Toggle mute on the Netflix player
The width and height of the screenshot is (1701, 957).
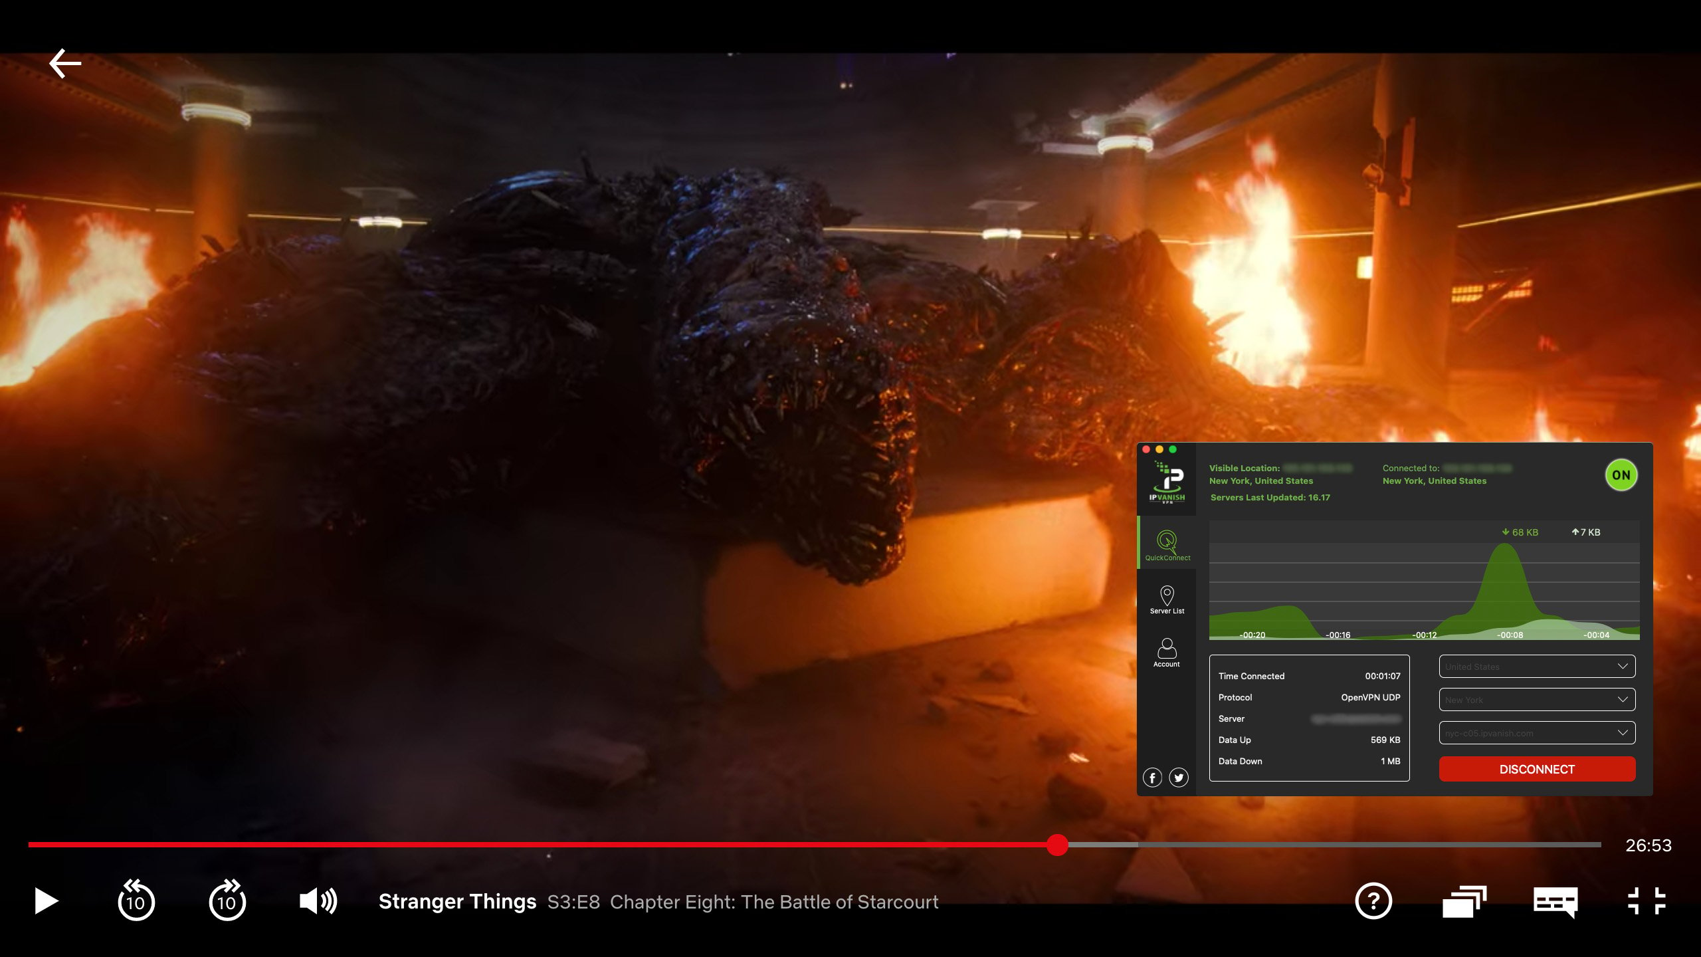point(316,900)
